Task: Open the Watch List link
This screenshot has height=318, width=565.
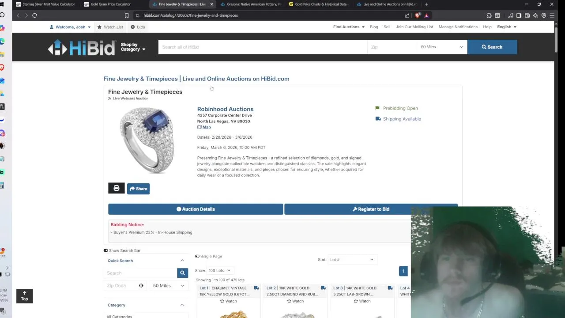Action: tap(110, 27)
